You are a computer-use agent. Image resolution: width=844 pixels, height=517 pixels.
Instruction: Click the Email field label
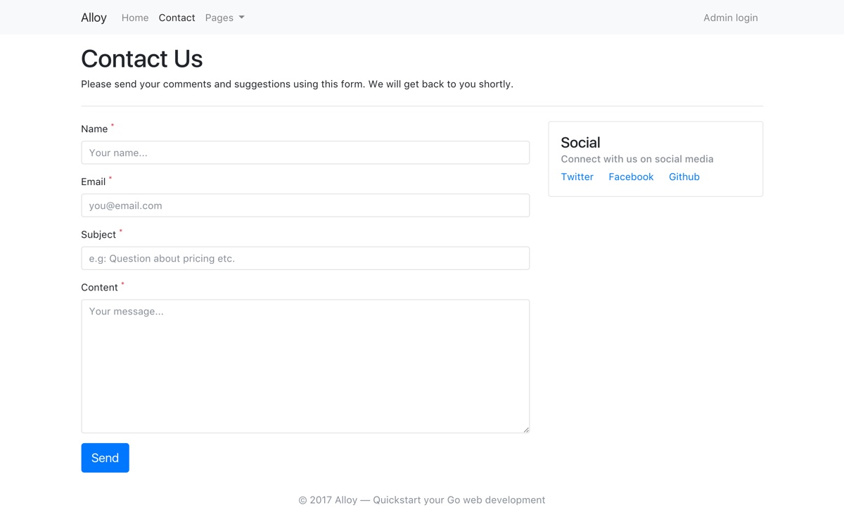tap(93, 181)
